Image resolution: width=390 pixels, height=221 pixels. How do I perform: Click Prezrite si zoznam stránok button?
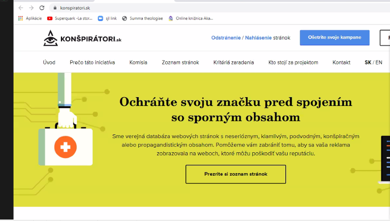(236, 174)
